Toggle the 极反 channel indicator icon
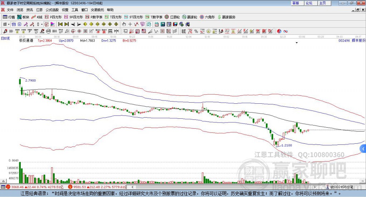 pos(46,24)
